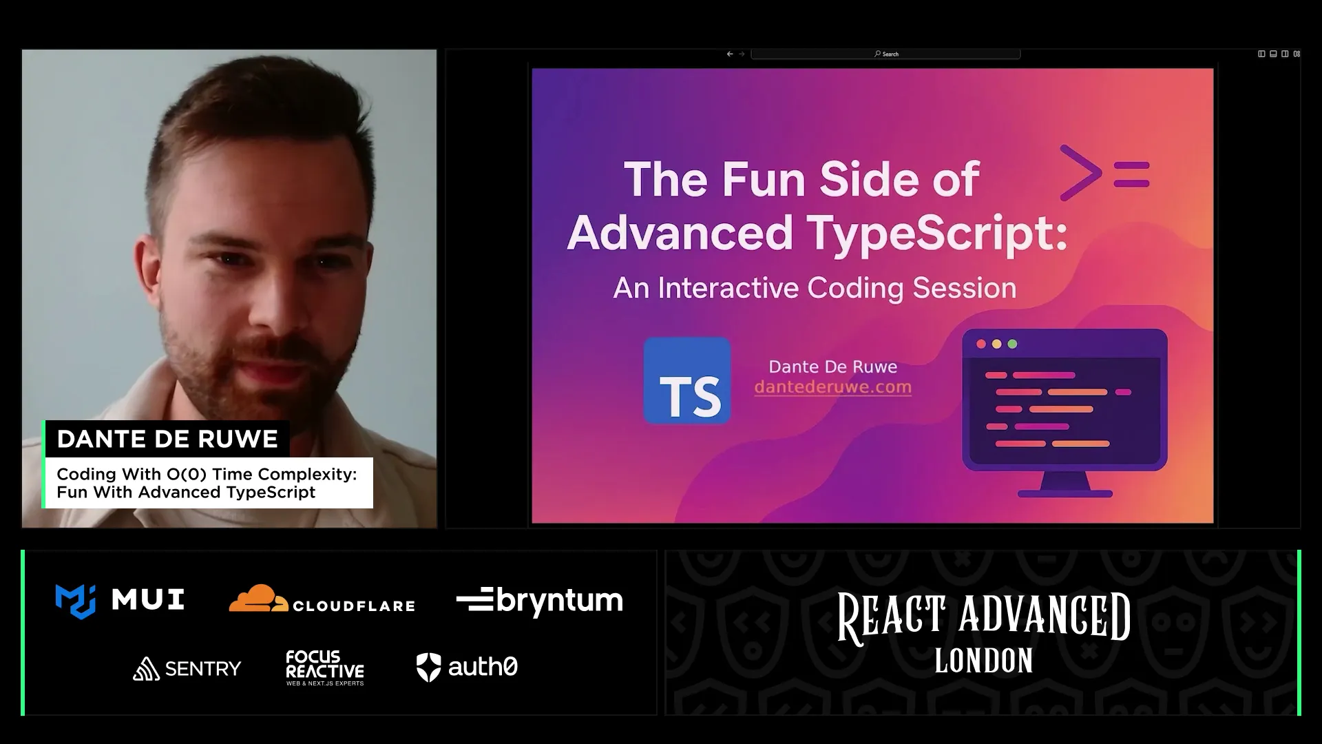Click the back navigation arrow
The image size is (1322, 744).
click(x=730, y=54)
